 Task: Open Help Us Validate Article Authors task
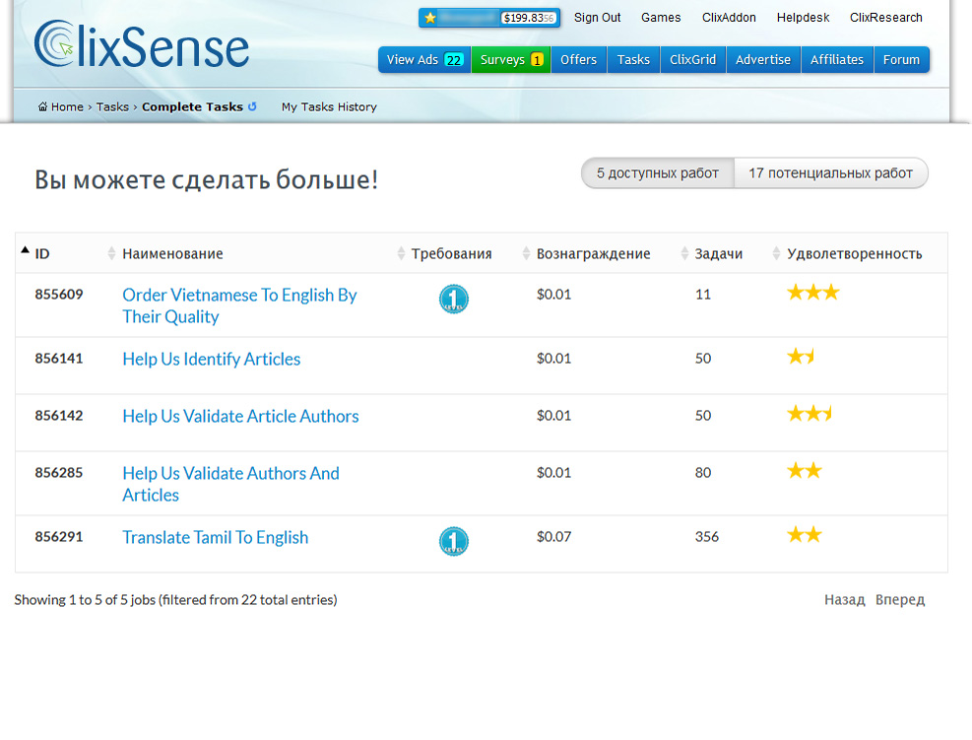pyautogui.click(x=240, y=416)
